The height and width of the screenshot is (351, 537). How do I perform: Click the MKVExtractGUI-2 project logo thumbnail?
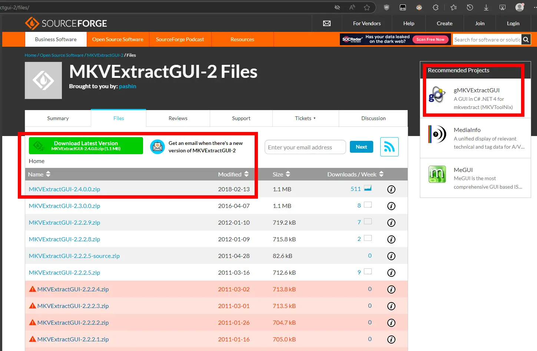point(43,80)
